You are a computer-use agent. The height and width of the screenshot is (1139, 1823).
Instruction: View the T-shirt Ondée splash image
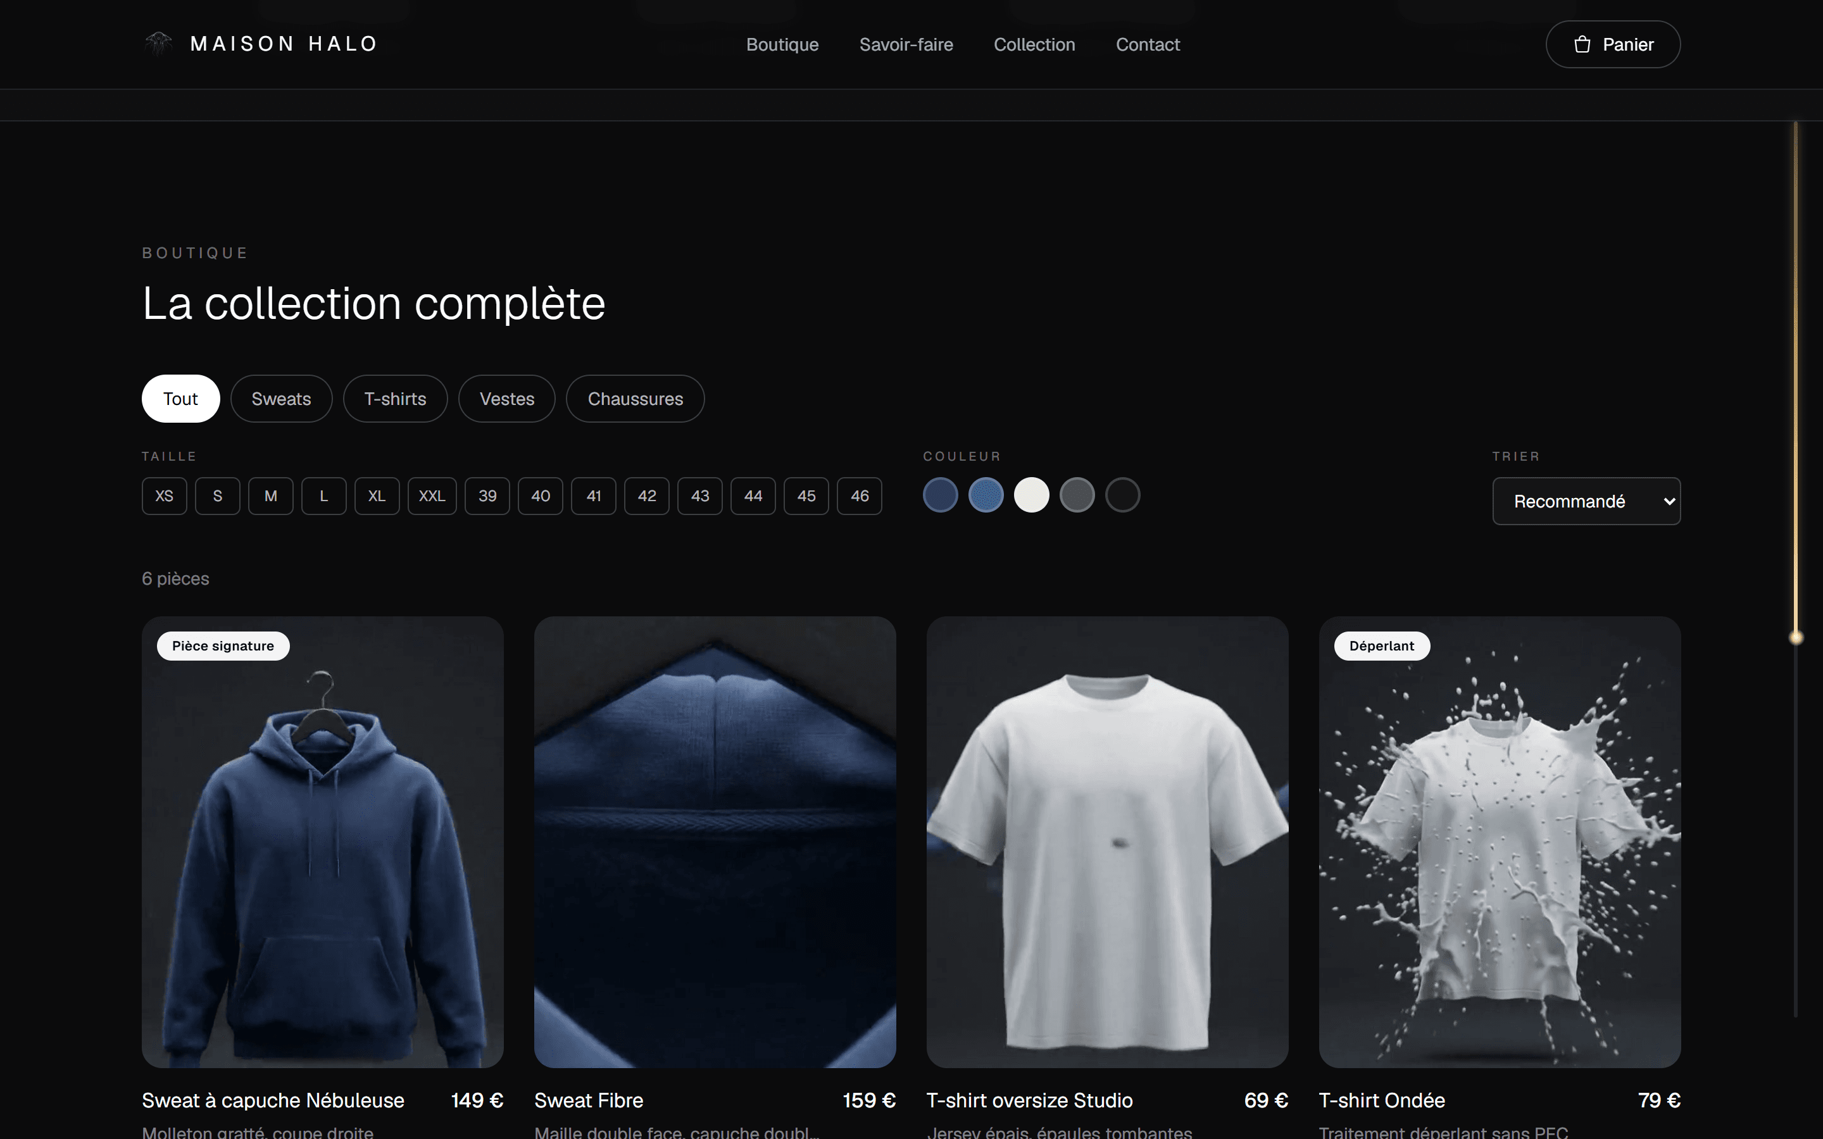tap(1499, 842)
